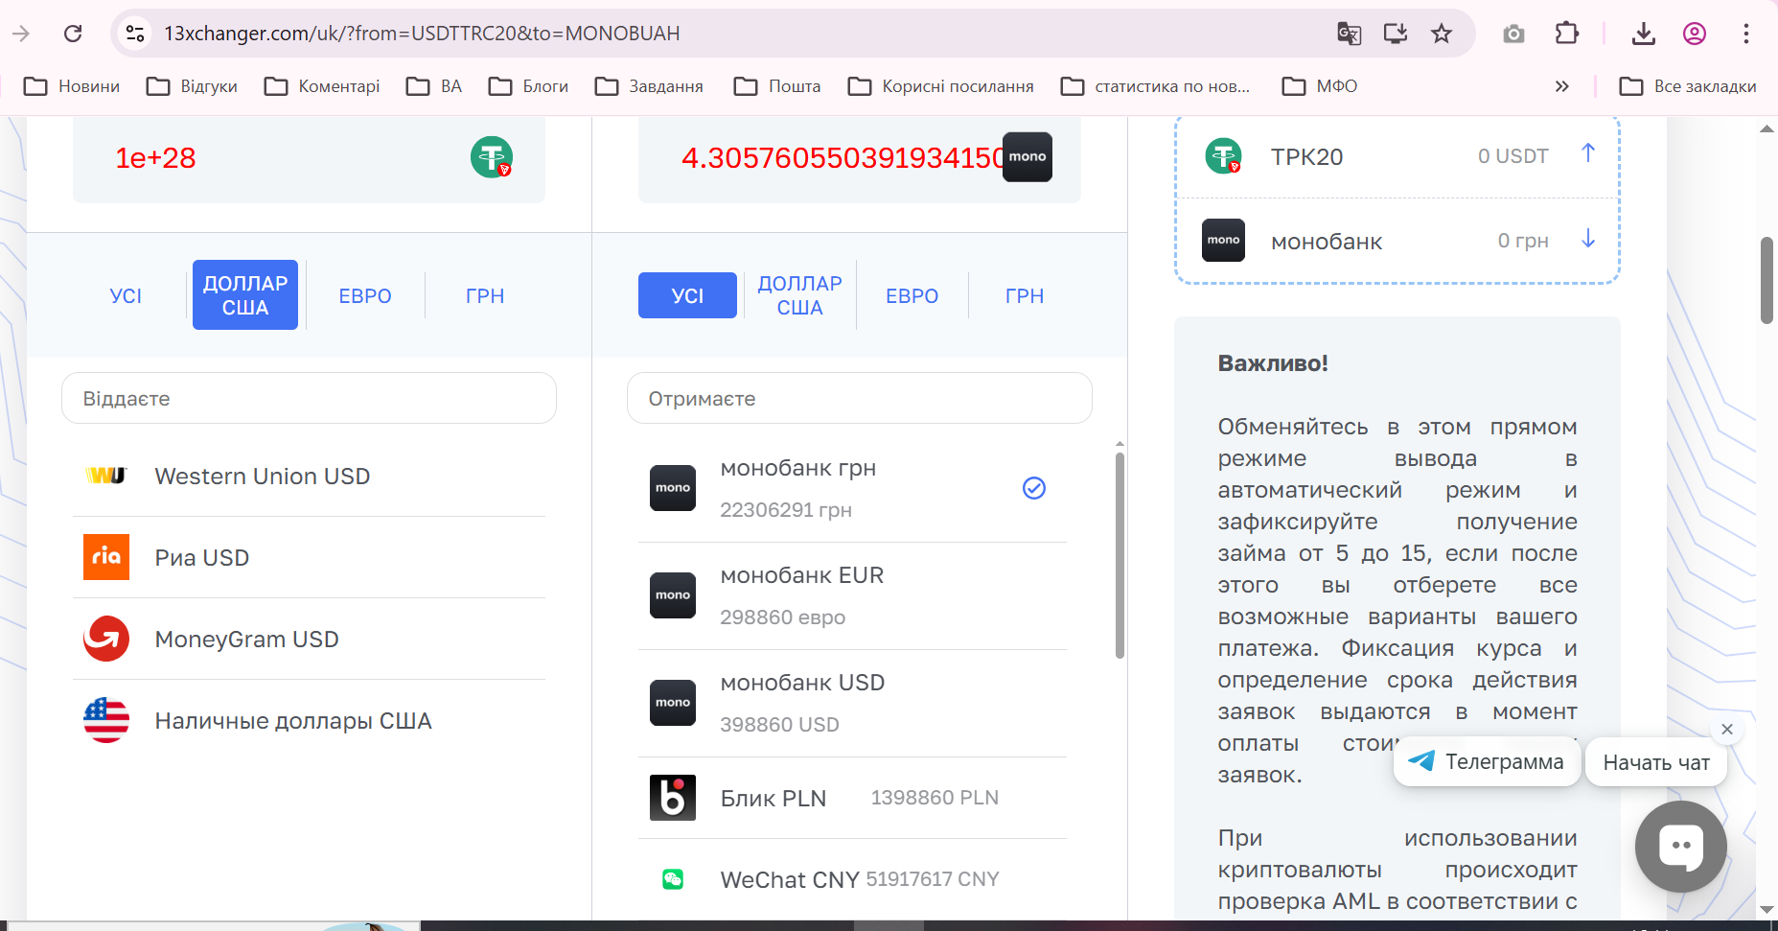
Task: Open the Корисні посилання bookmarks folder
Action: 941,86
